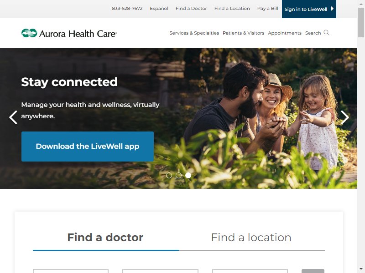Image resolution: width=365 pixels, height=273 pixels.
Task: Click the search magnifying glass icon
Action: (326, 32)
